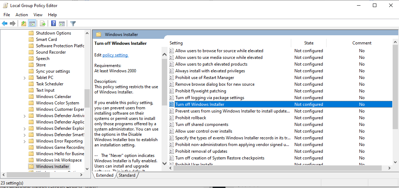The height and width of the screenshot is (188, 399).
Task: Open the Help menu
Action: tap(52, 15)
